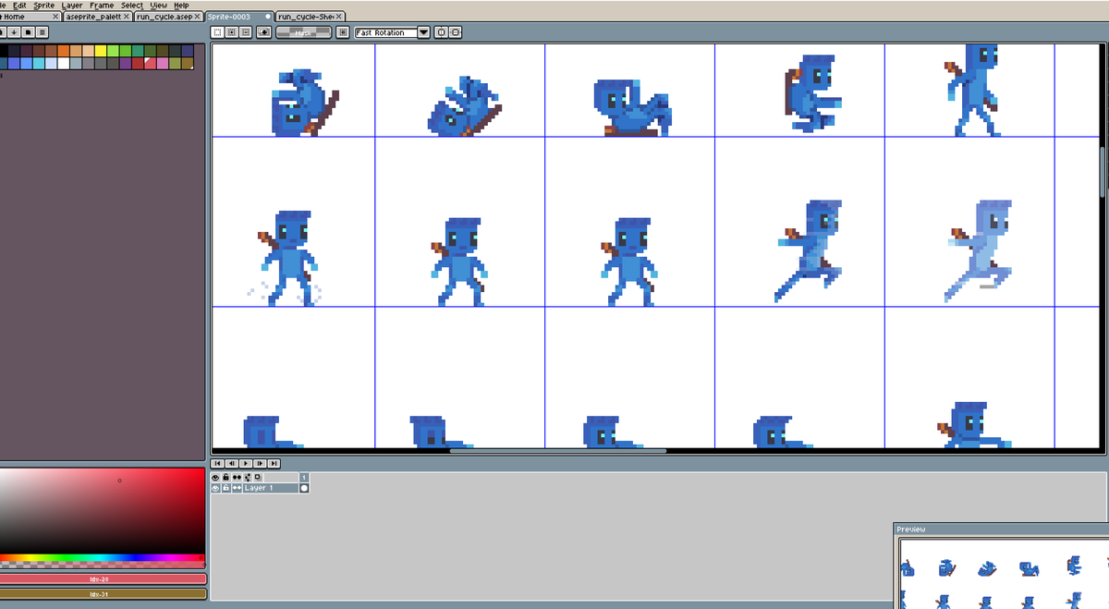The image size is (1109, 609).
Task: Pick the yellow palette swatch
Action: [x=101, y=50]
